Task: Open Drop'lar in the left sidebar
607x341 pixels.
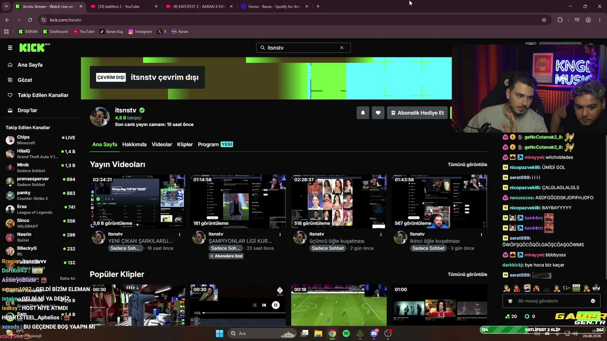Action: 27,110
